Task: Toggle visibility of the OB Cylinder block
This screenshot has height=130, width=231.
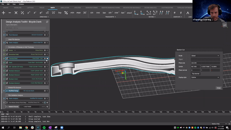Action: pyautogui.click(x=47, y=67)
